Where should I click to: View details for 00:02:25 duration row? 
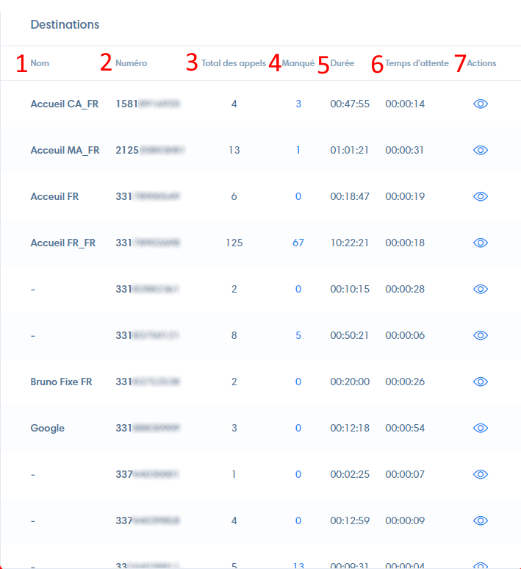481,474
